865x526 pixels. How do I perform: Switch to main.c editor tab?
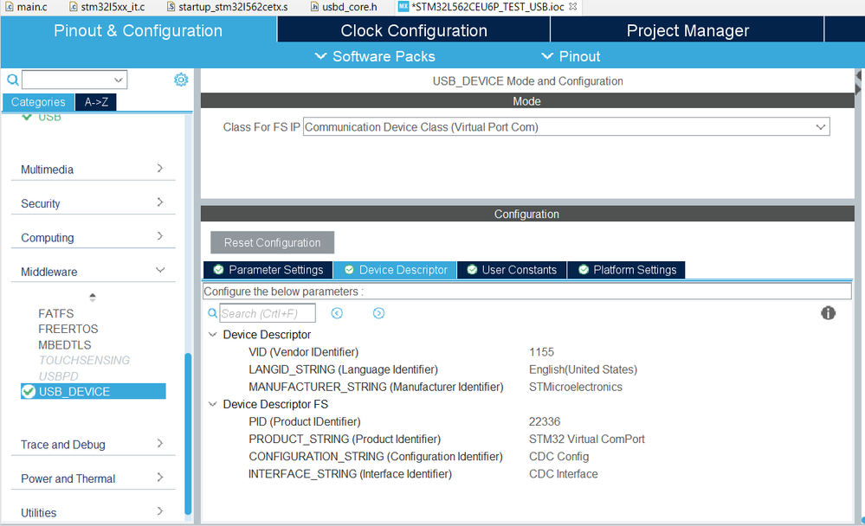click(26, 7)
